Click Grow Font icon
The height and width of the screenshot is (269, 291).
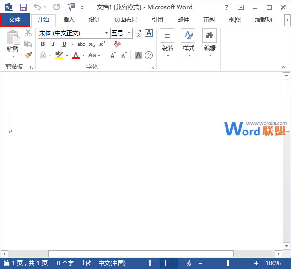(113, 55)
